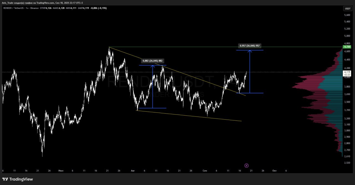Open the USDT currency selector
This screenshot has height=185, width=355.
(348, 9)
